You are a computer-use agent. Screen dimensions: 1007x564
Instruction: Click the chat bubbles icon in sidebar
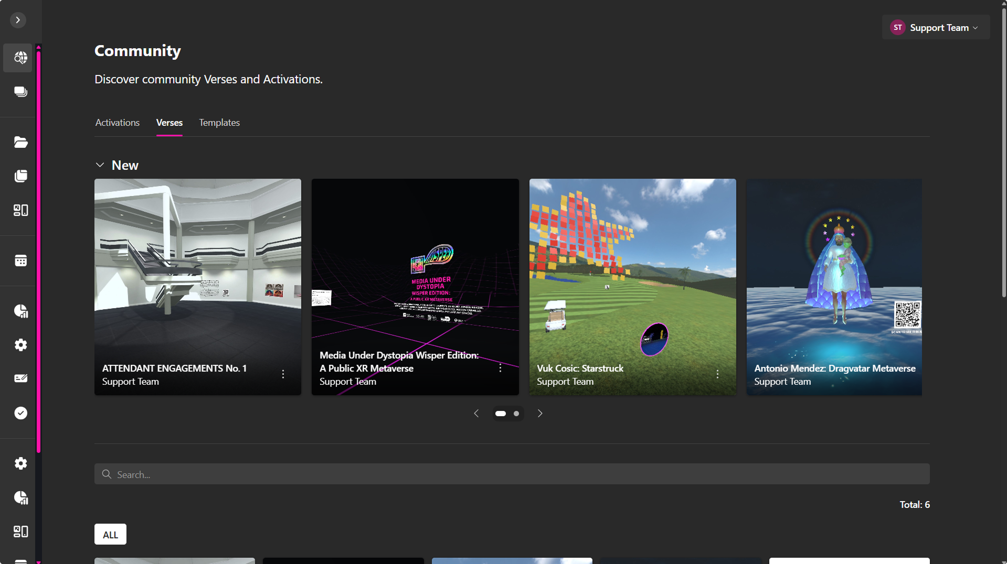coord(20,92)
